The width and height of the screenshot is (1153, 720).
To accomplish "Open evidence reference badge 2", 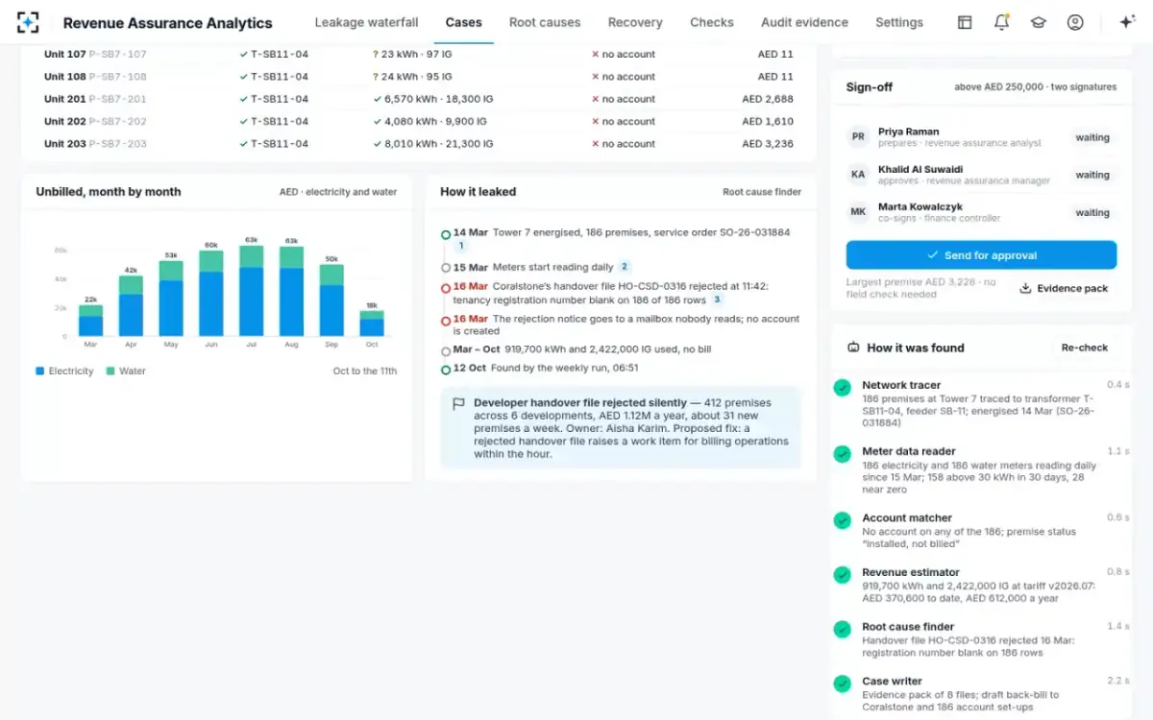I will [x=625, y=267].
